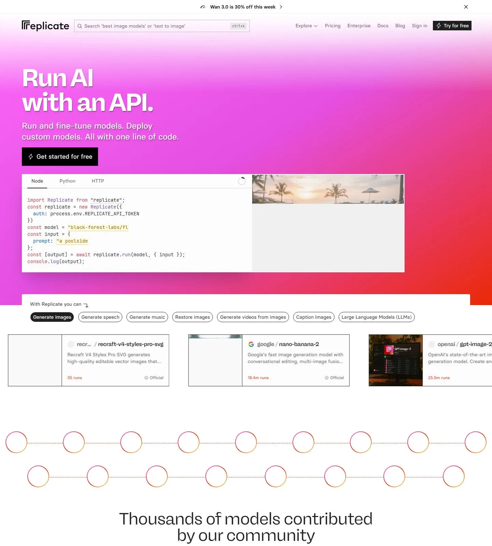Click the 'With Replicate you can' label
This screenshot has height=546, width=492.
[56, 304]
